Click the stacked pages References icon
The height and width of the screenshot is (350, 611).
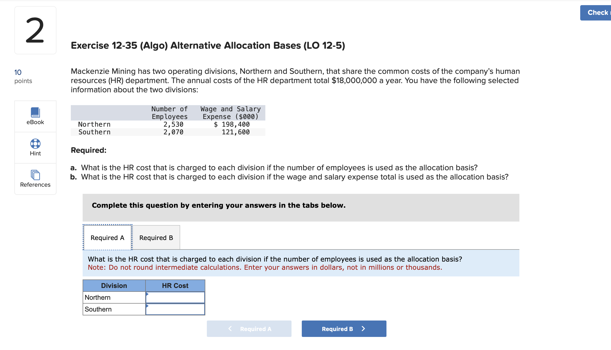[35, 175]
